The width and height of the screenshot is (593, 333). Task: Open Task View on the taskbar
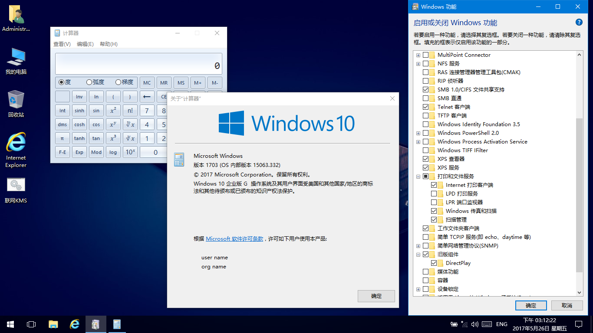click(x=31, y=324)
